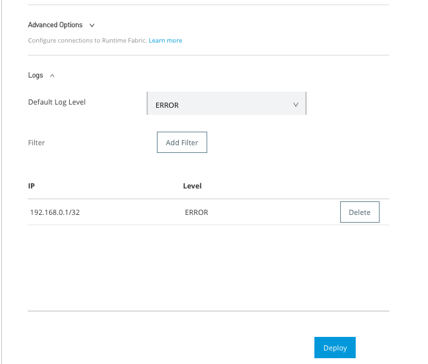Click the Level column header
The image size is (428, 364).
tap(192, 186)
